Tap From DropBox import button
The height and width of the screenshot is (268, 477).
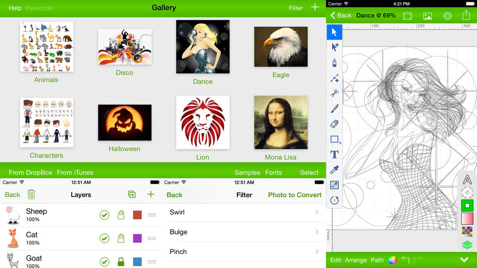click(30, 173)
